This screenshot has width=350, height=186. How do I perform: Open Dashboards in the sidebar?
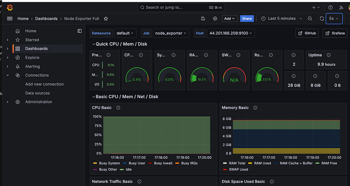click(36, 49)
